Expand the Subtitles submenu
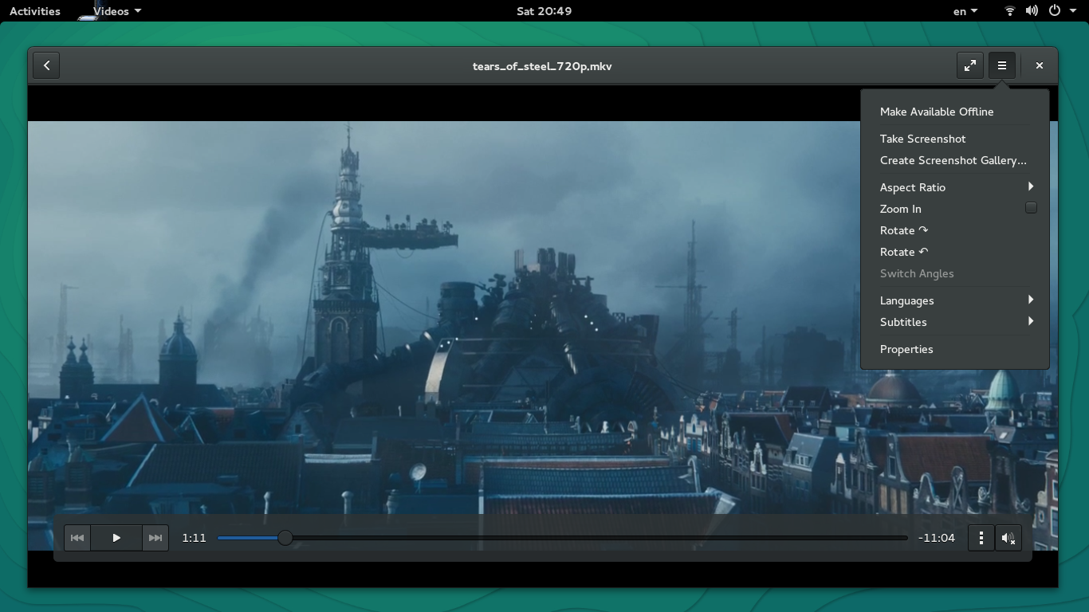1089x612 pixels. [954, 322]
